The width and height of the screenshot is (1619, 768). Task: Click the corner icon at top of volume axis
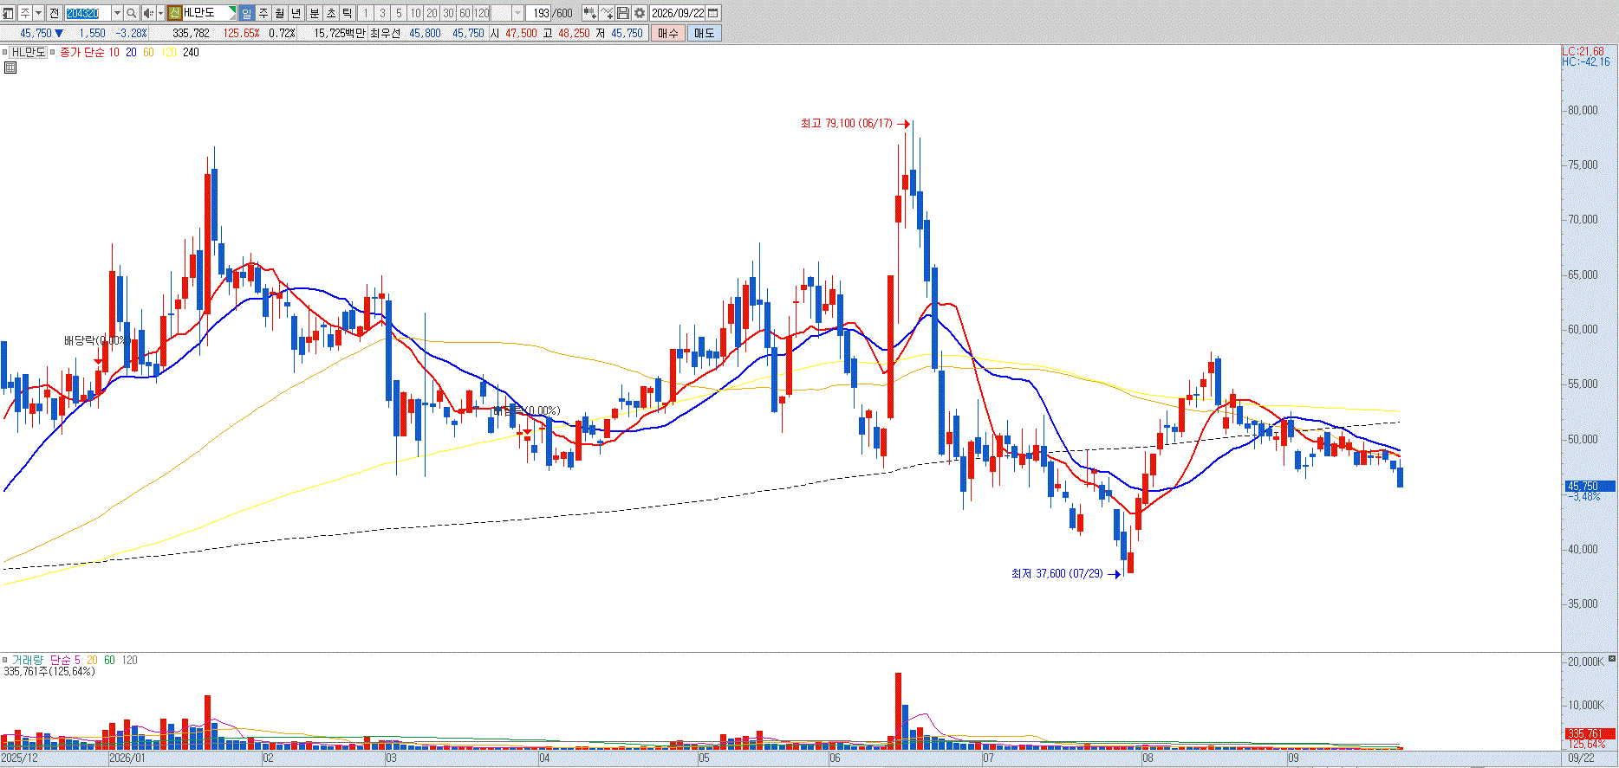click(x=1612, y=659)
